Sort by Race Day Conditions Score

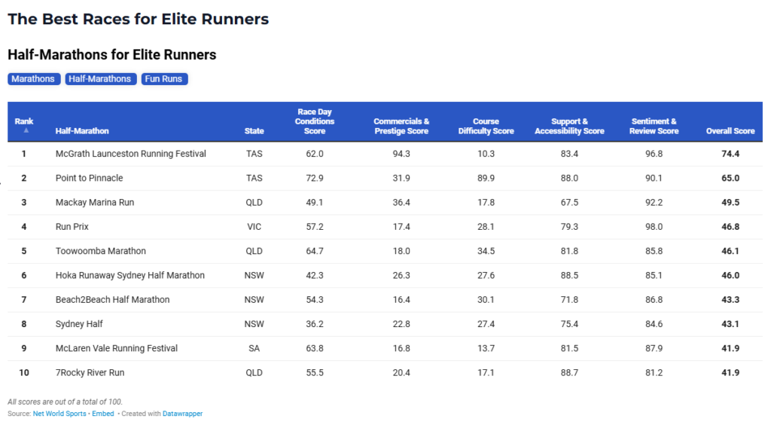[x=315, y=121]
